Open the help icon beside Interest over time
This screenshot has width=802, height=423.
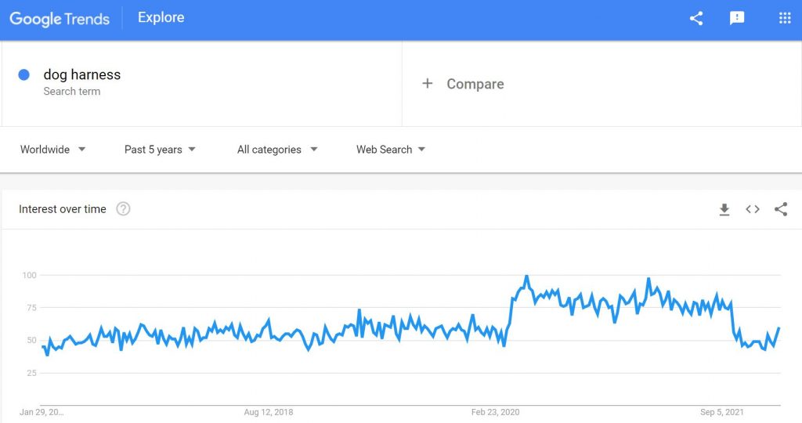(123, 208)
